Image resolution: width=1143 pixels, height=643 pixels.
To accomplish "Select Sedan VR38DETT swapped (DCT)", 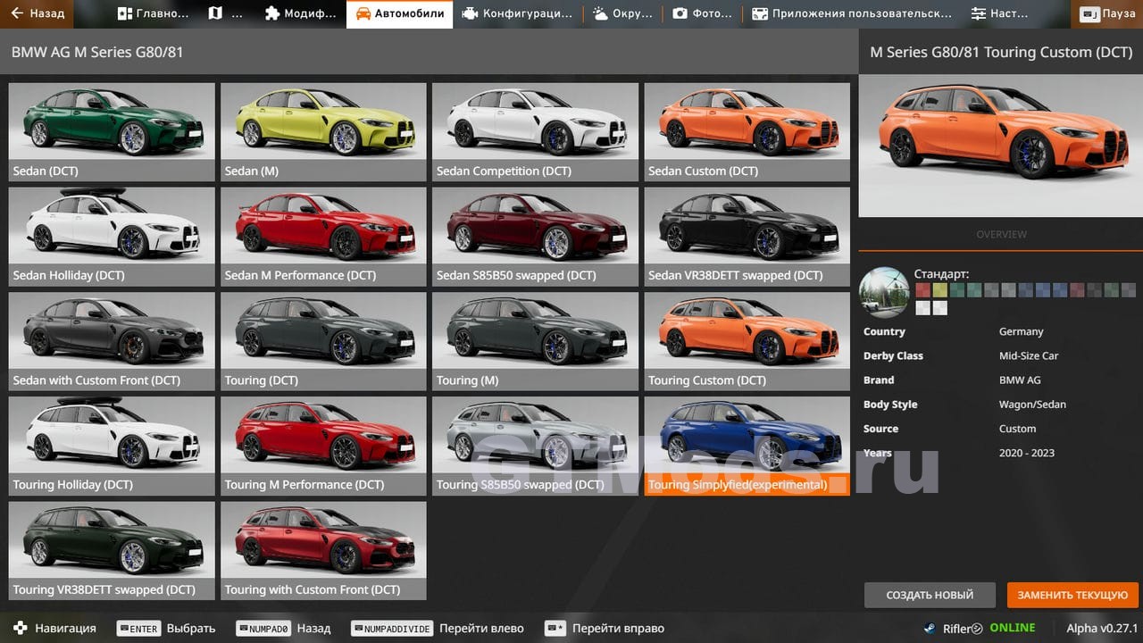I will (x=747, y=237).
